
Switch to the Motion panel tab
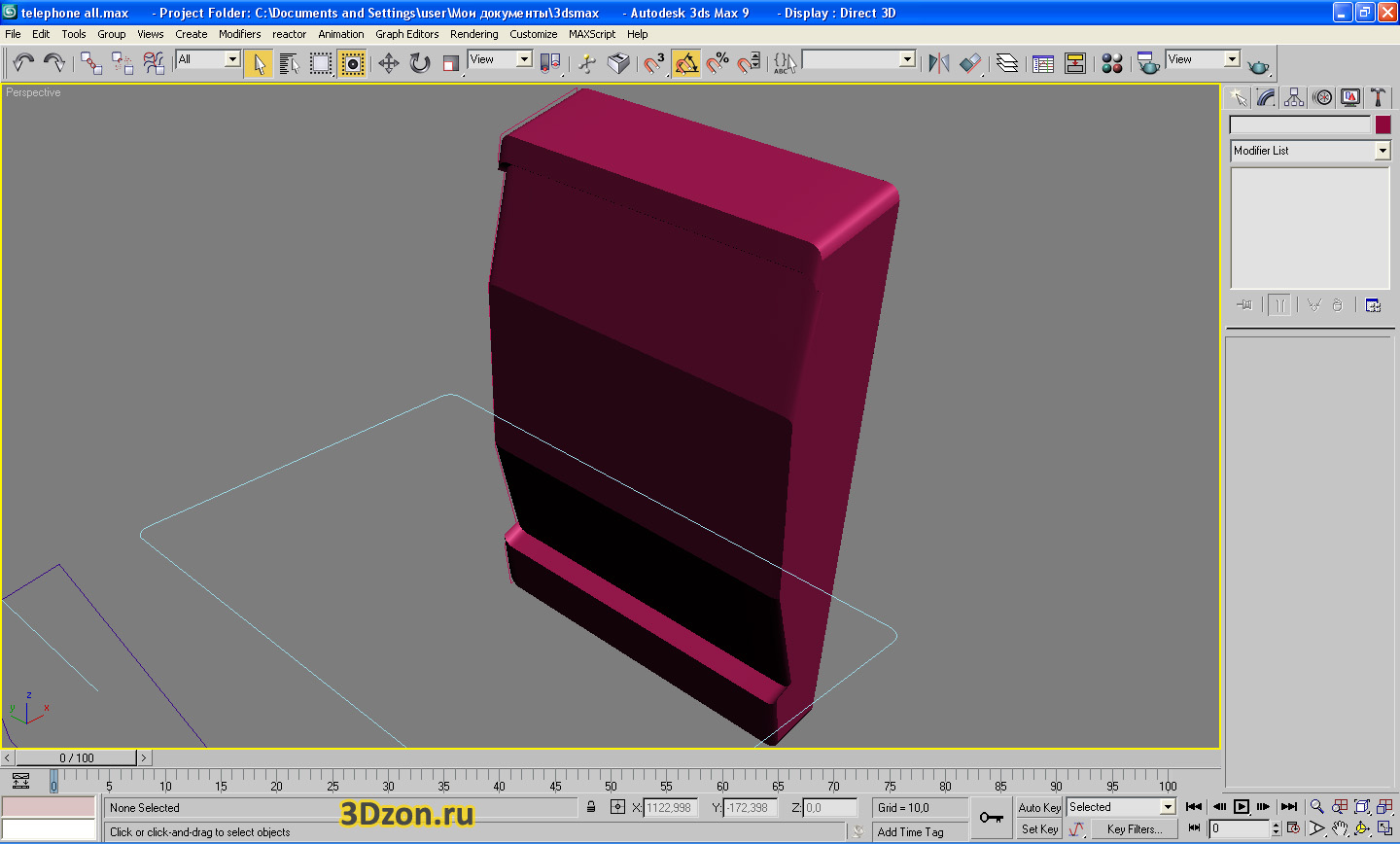click(1322, 97)
